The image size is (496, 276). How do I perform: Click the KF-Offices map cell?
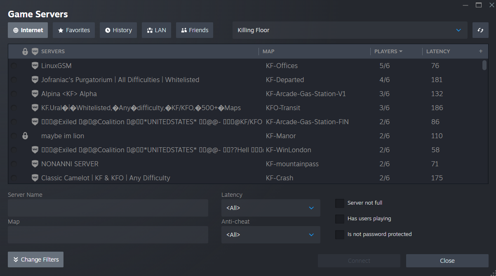click(282, 66)
